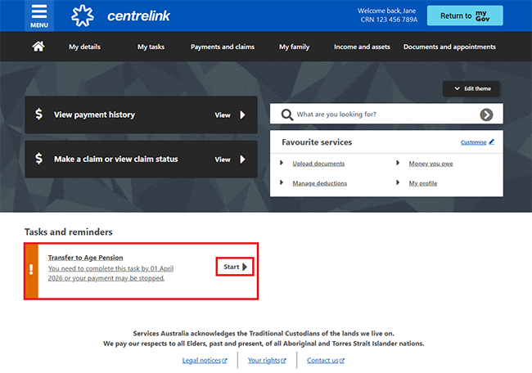Start the Transfer to Age Pension task
The width and height of the screenshot is (532, 373).
tap(235, 267)
